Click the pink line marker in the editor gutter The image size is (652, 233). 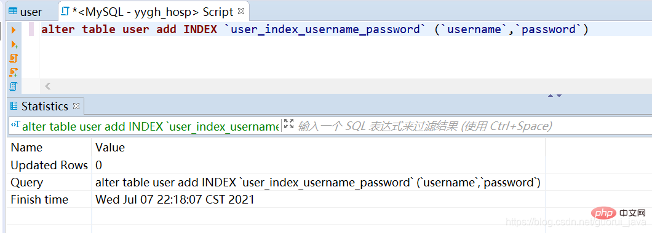point(31,29)
